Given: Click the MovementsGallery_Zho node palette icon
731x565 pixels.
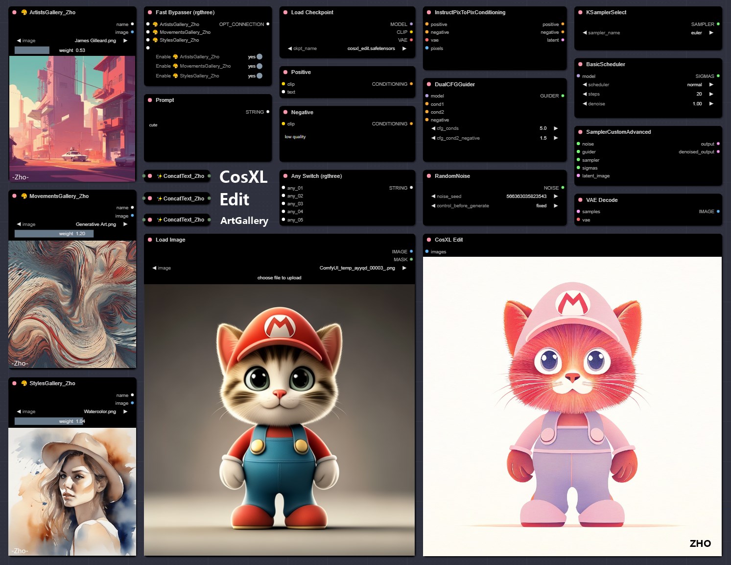Looking at the screenshot, I should click(24, 196).
